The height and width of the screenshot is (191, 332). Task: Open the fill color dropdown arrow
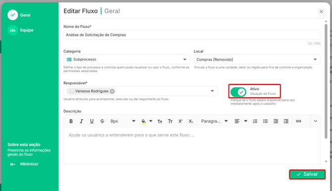point(151,121)
